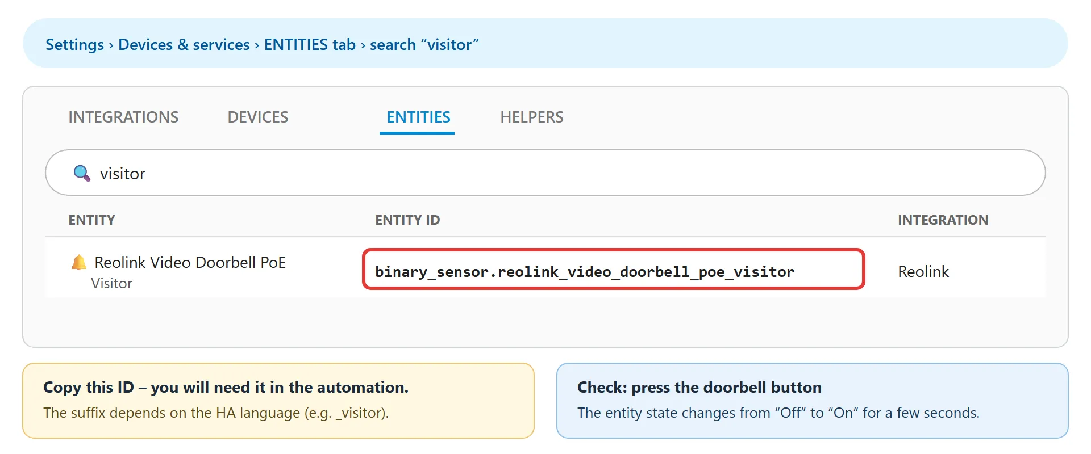The width and height of the screenshot is (1091, 454).
Task: Click the Settings breadcrumb path text
Action: (x=262, y=44)
